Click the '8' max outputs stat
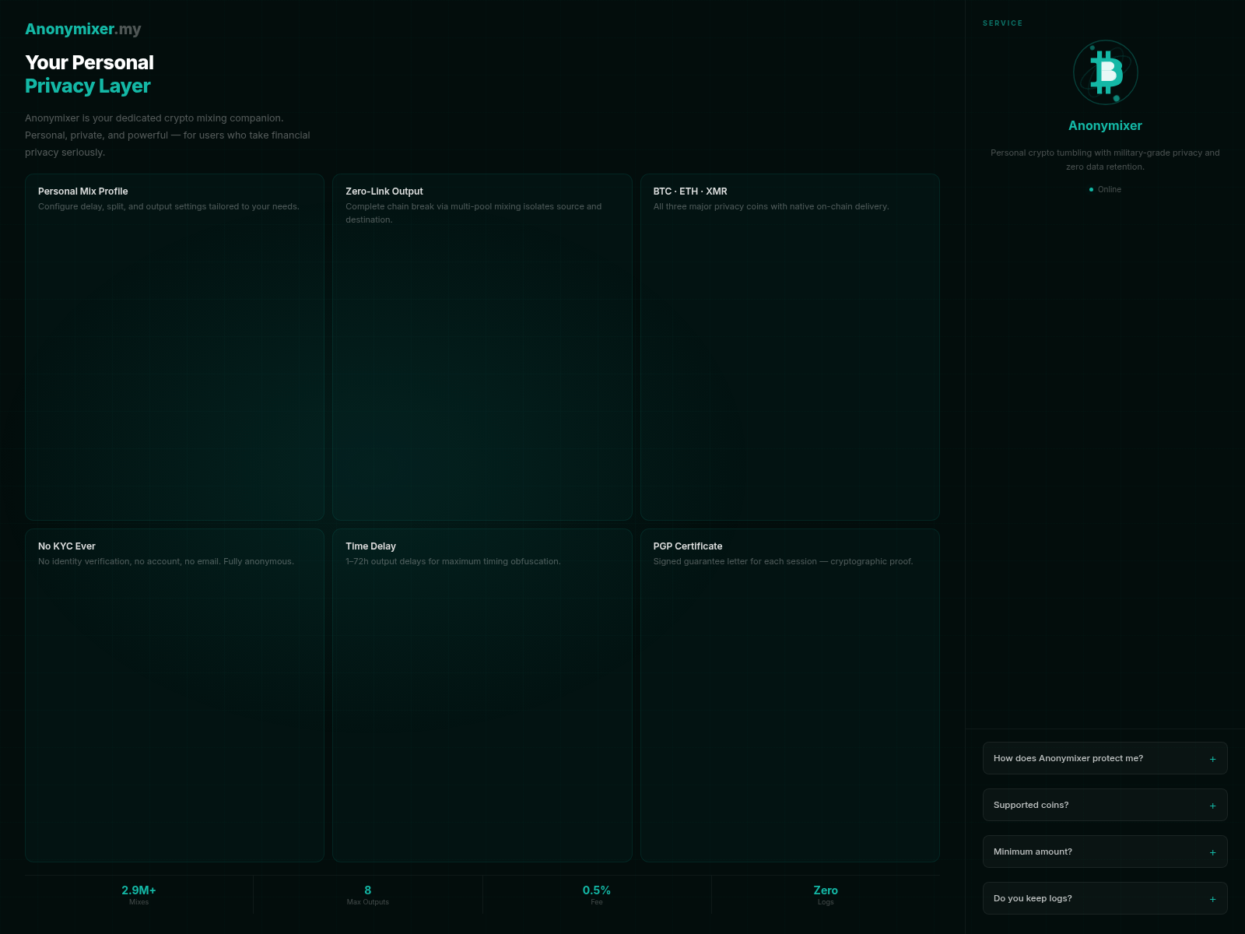Image resolution: width=1245 pixels, height=934 pixels. pos(368,890)
